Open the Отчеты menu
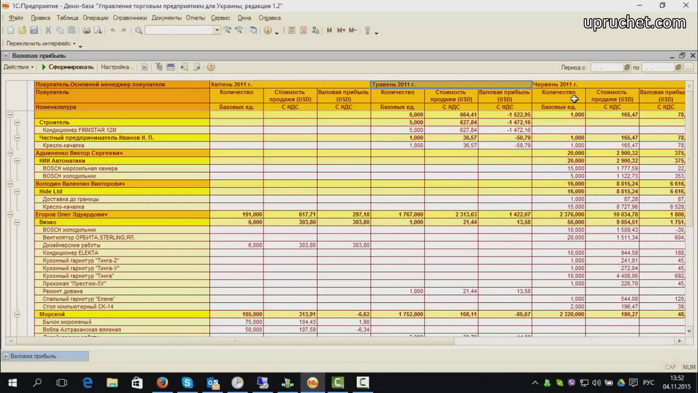The image size is (698, 393). (x=195, y=18)
